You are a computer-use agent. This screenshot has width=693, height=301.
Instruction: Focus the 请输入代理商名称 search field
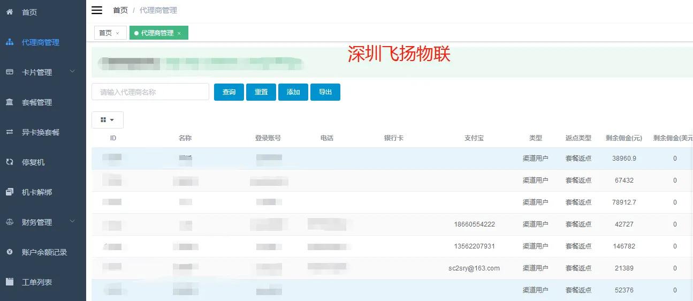[x=150, y=92]
